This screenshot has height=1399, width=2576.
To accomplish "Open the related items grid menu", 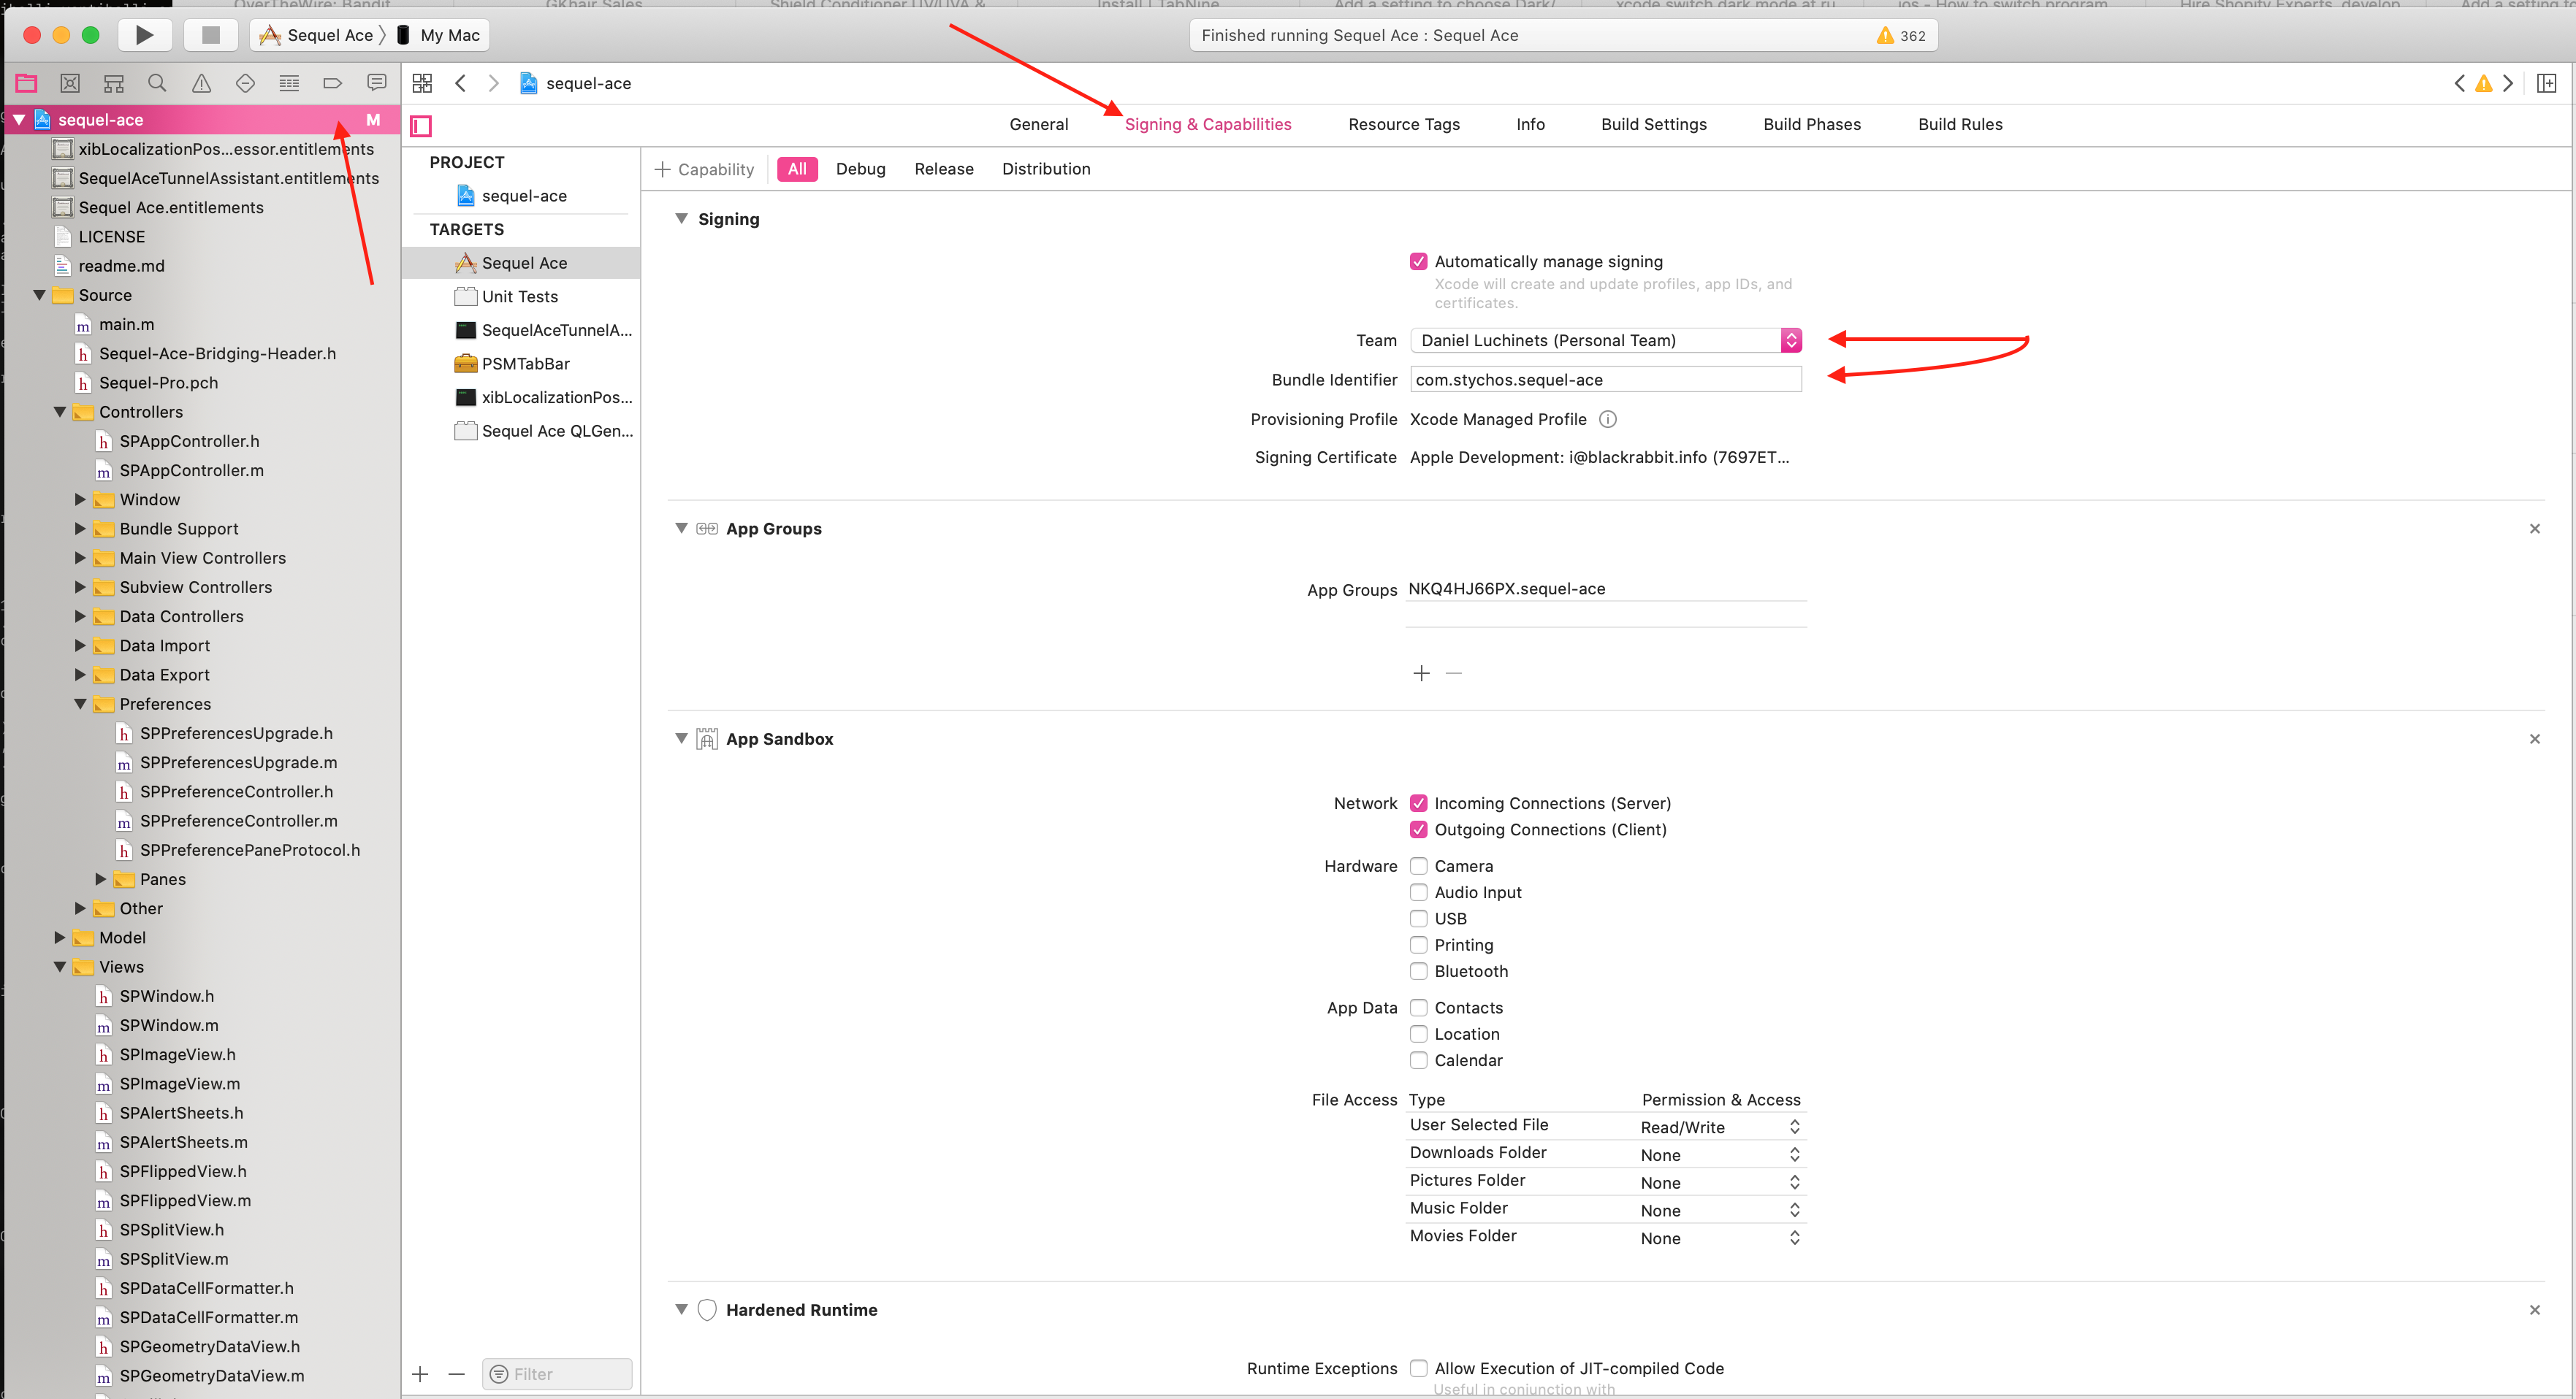I will [422, 83].
